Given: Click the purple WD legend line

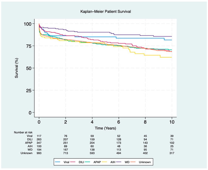Looking at the screenshot, I should coord(119,162).
